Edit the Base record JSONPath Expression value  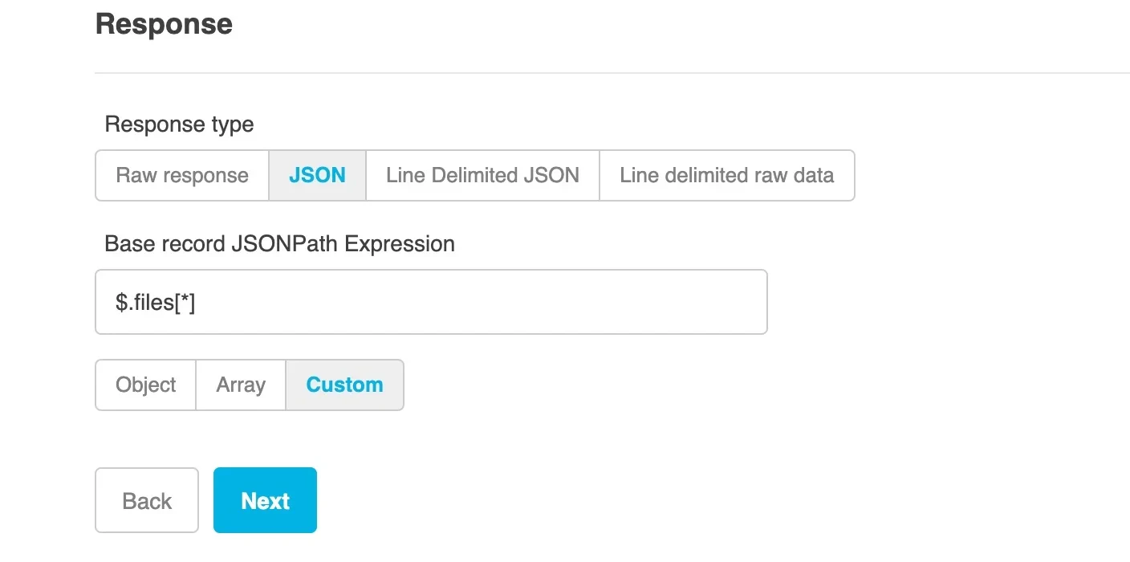431,301
